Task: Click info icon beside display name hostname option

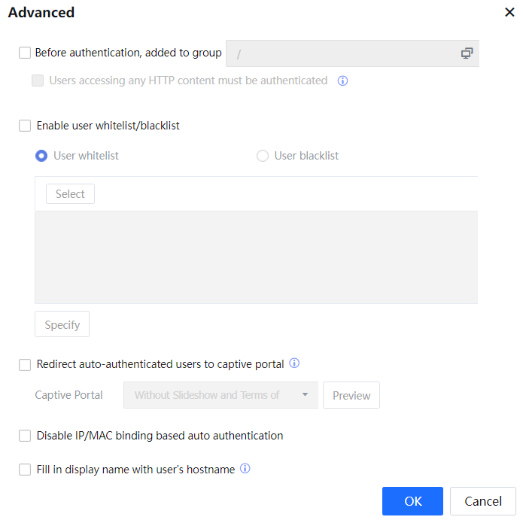Action: click(x=245, y=469)
